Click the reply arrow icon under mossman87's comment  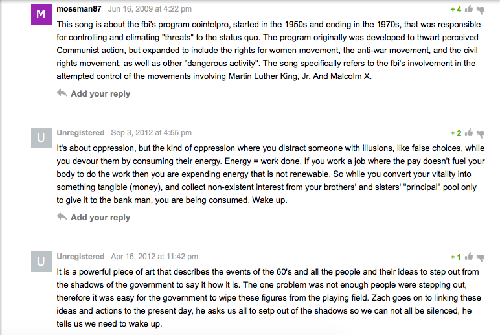click(x=62, y=93)
